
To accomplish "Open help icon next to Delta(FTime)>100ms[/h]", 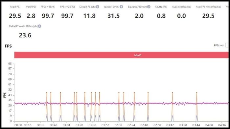I will (40, 26).
